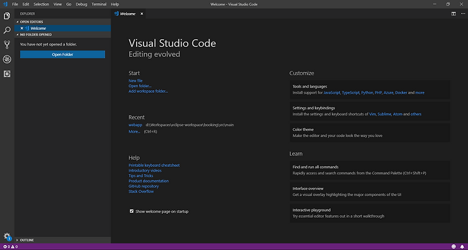
Task: Minimize the VS Code window
Action: pos(434,4)
